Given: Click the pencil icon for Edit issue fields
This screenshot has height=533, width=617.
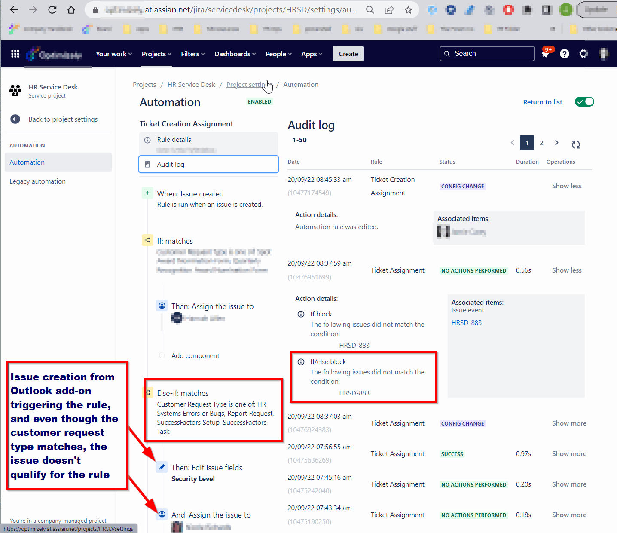Looking at the screenshot, I should point(162,467).
